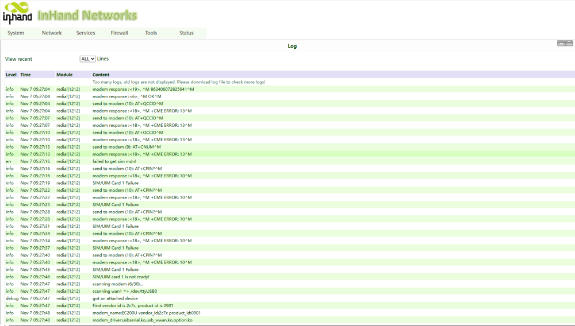575x326 pixels.
Task: Click the 'SIM/UIM card 1 is not ready!' entry
Action: 121,277
